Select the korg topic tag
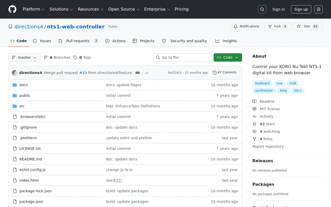The image size is (331, 207). (x=283, y=91)
